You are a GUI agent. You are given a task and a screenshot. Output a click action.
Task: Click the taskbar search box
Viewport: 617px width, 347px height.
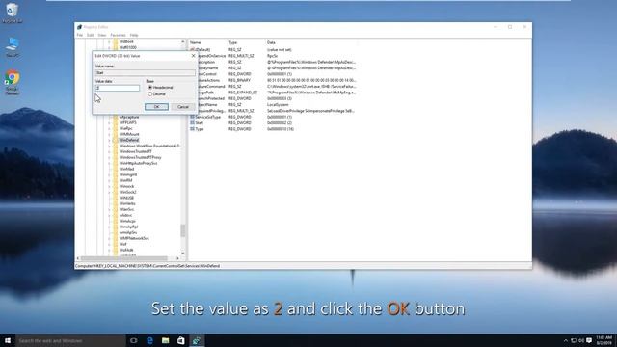coord(70,340)
